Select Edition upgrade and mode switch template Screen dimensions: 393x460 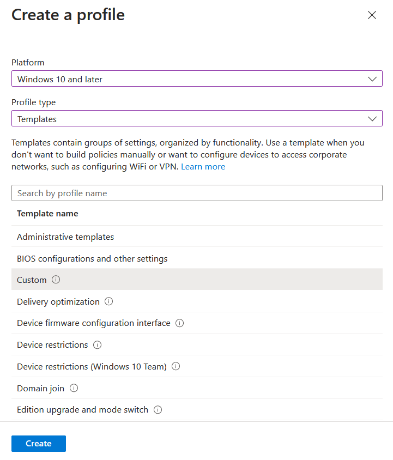pos(82,410)
